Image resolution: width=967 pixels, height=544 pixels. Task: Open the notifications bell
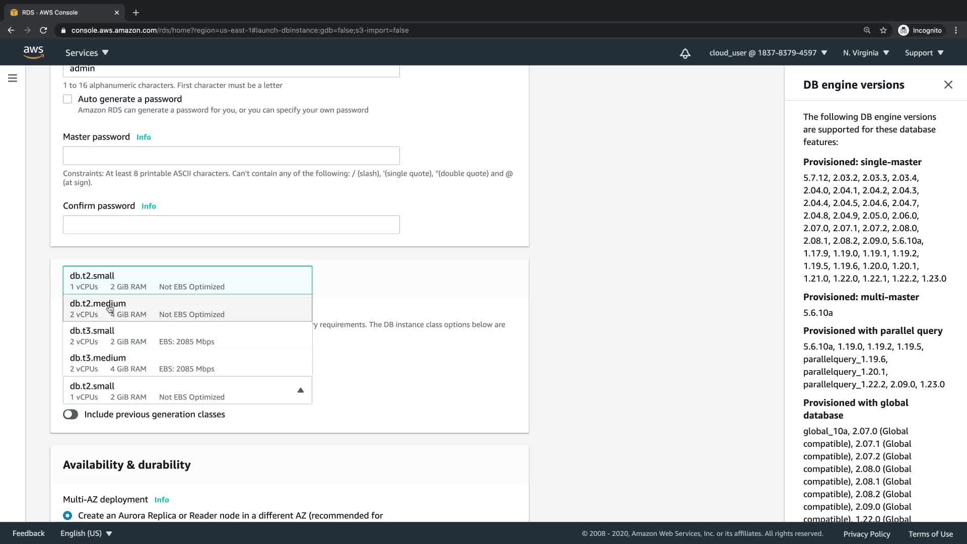(x=685, y=53)
